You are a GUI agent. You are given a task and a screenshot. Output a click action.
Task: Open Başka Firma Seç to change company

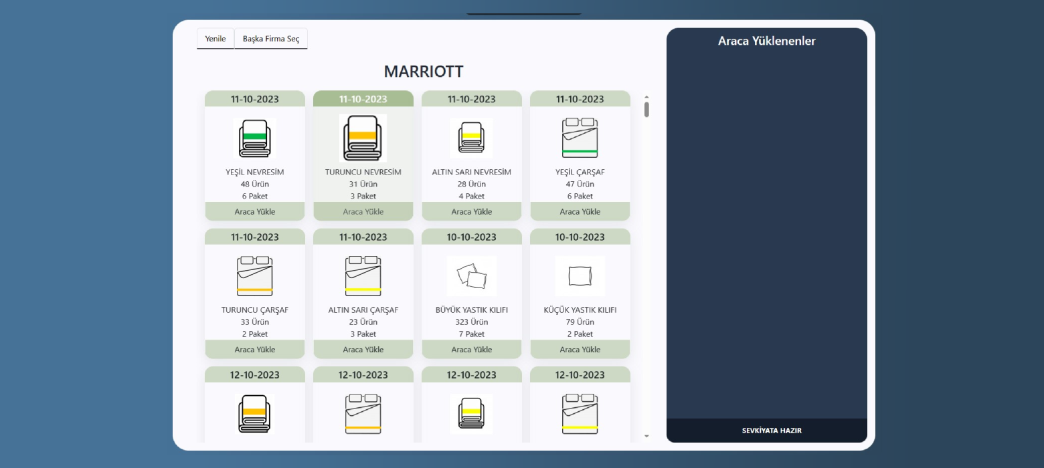pyautogui.click(x=271, y=39)
